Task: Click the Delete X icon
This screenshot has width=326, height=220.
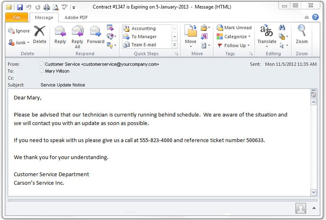Action: (x=39, y=31)
